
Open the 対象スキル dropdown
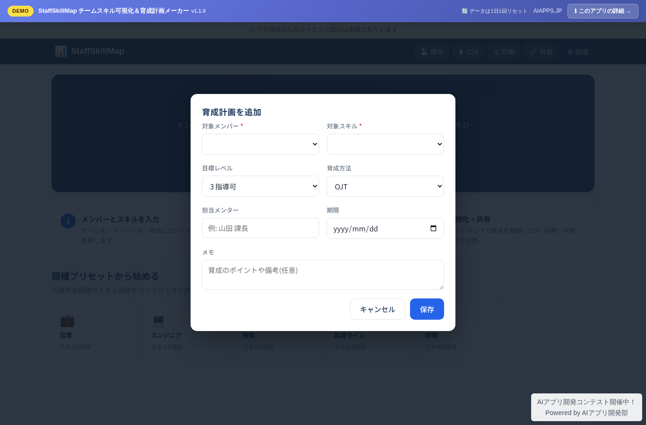click(x=385, y=144)
